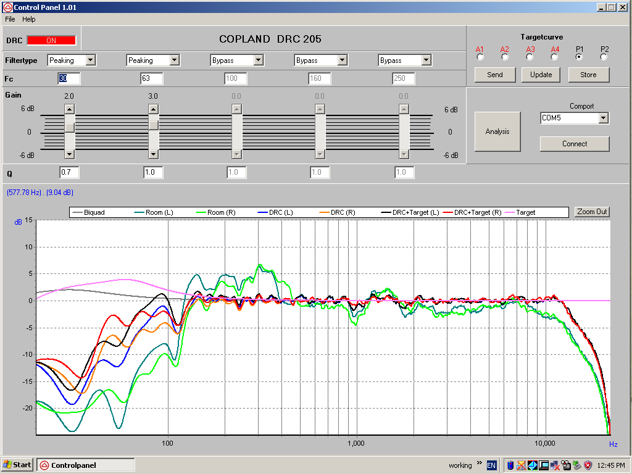Click the down arrow of the 30 Hz gain slider
The image size is (632, 474).
[x=70, y=154]
